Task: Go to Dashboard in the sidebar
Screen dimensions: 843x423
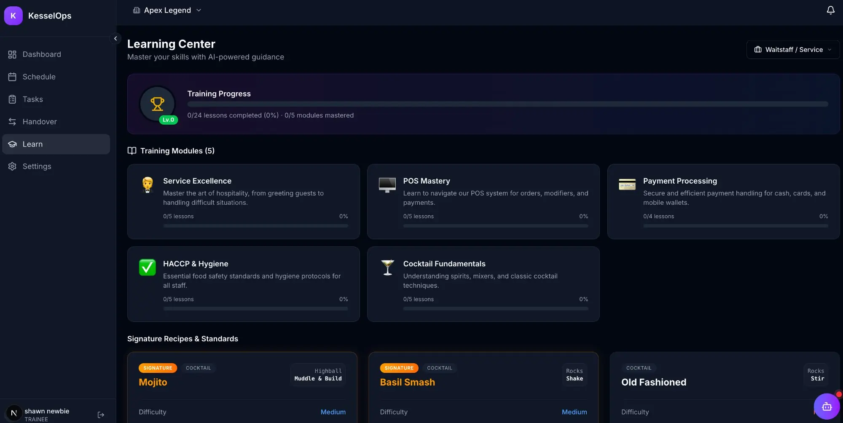Action: click(x=42, y=54)
